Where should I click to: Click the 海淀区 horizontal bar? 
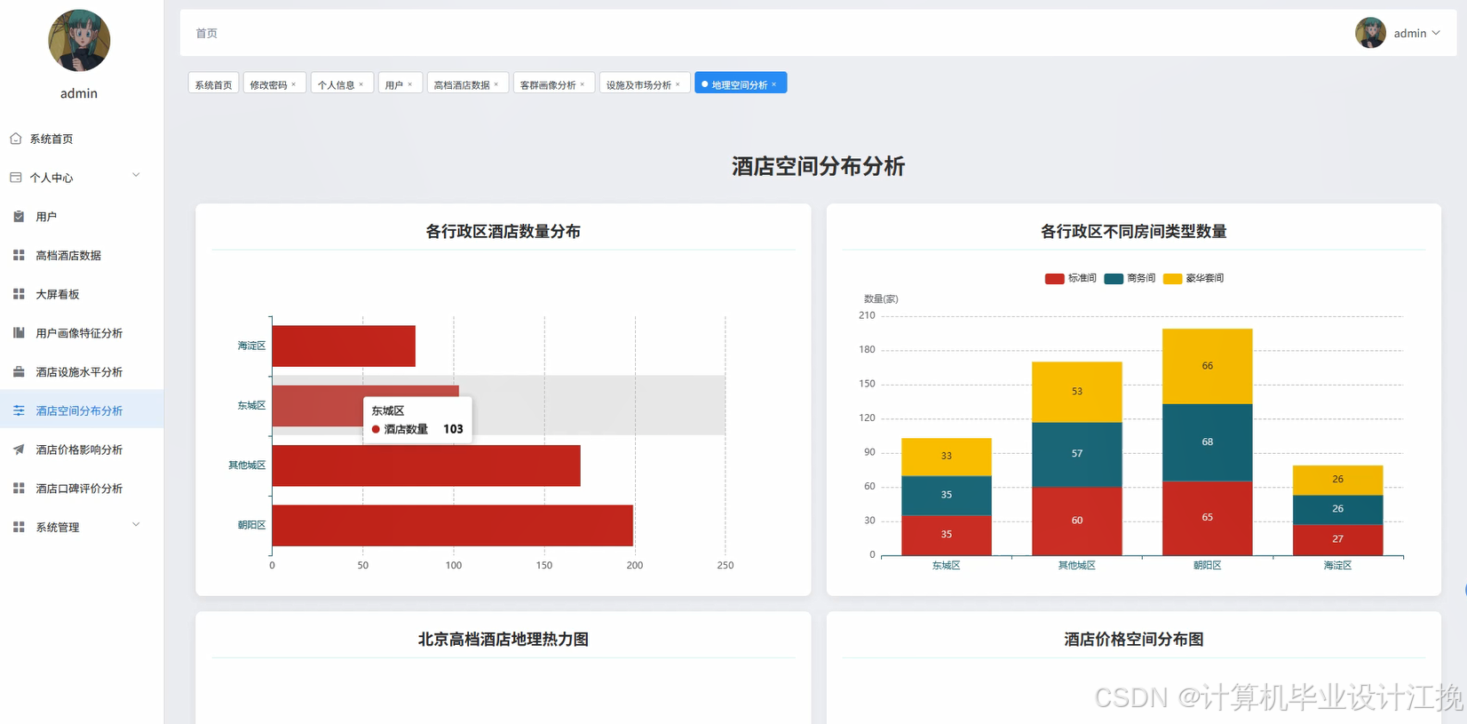(x=344, y=346)
